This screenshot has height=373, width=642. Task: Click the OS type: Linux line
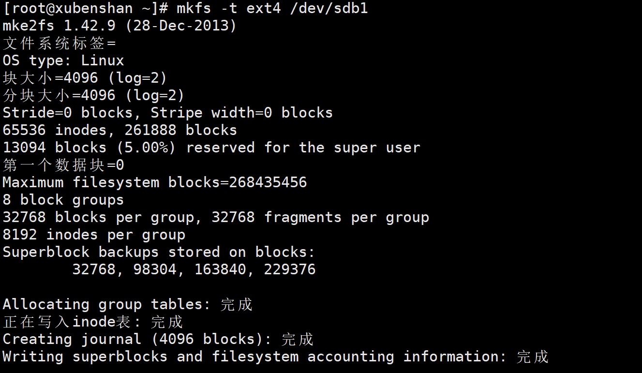[63, 60]
